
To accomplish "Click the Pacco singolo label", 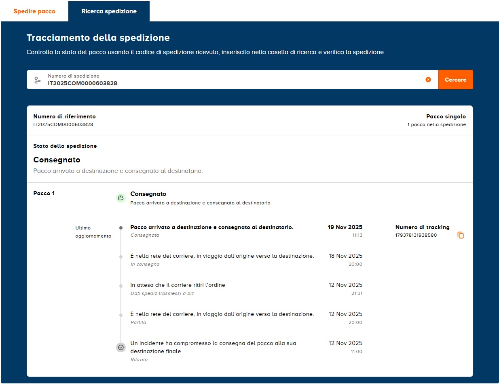I will (446, 116).
